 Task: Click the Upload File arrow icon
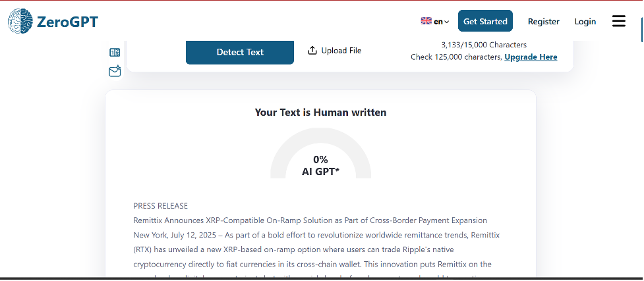pos(312,51)
